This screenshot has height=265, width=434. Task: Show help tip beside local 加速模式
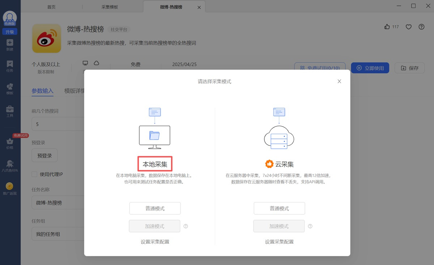coord(186,226)
